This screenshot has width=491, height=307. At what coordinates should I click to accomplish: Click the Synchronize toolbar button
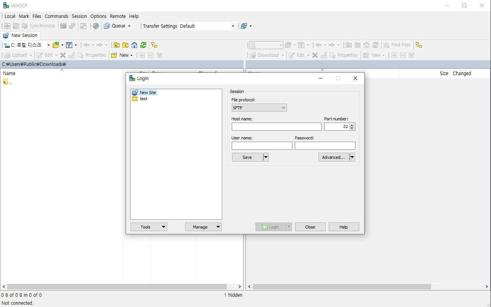pos(38,26)
